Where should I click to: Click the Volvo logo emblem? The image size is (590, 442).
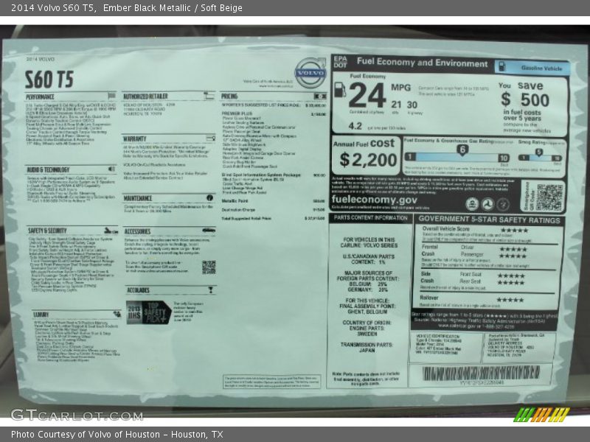click(310, 73)
